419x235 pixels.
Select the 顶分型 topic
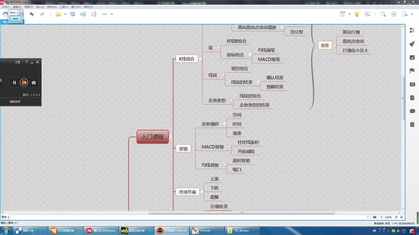point(297,32)
